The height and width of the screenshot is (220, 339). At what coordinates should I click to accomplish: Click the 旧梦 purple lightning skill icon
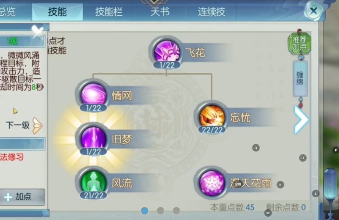click(93, 138)
